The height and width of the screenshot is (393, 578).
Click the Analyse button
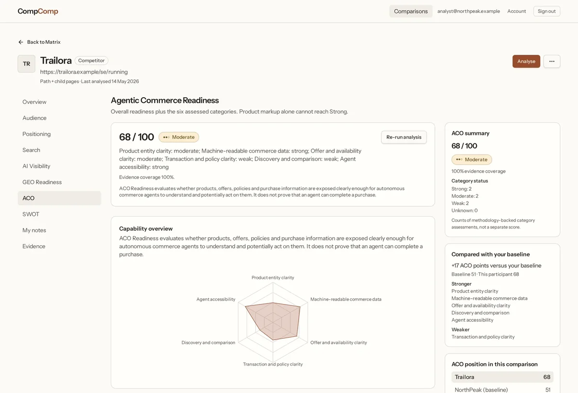[x=526, y=61]
